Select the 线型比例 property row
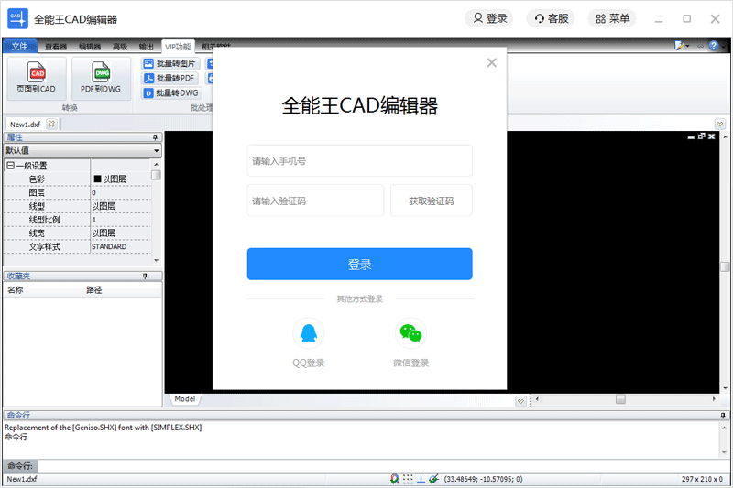The height and width of the screenshot is (488, 733). click(77, 220)
